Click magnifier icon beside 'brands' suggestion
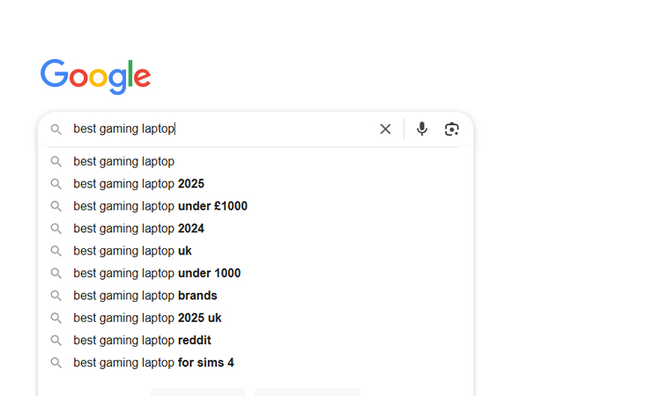The height and width of the screenshot is (396, 661). point(56,296)
